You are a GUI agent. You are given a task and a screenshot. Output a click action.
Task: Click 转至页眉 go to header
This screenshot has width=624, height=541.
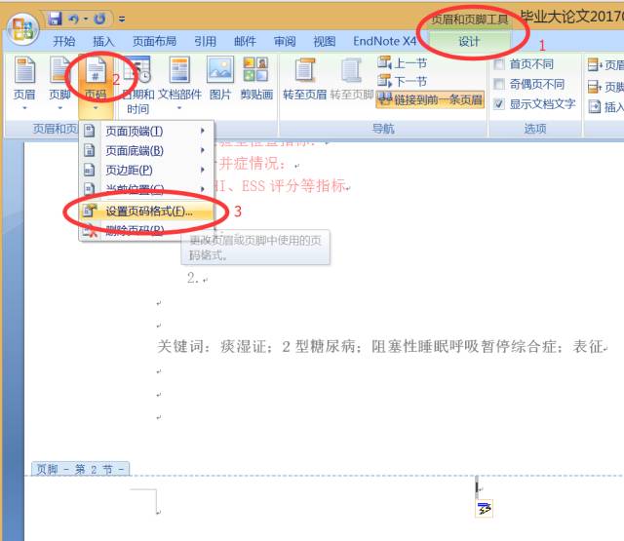coord(304,78)
